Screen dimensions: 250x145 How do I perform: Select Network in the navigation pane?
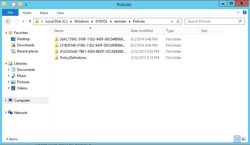[21, 113]
